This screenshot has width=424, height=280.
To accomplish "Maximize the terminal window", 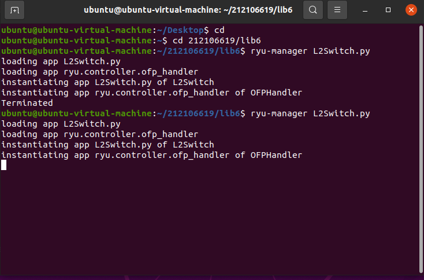I will click(x=389, y=10).
